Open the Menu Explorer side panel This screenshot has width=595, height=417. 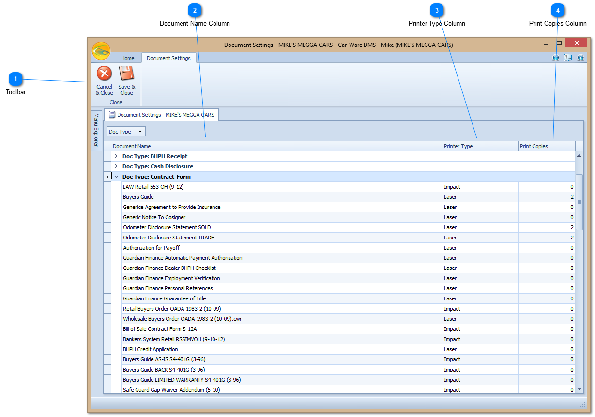point(96,130)
